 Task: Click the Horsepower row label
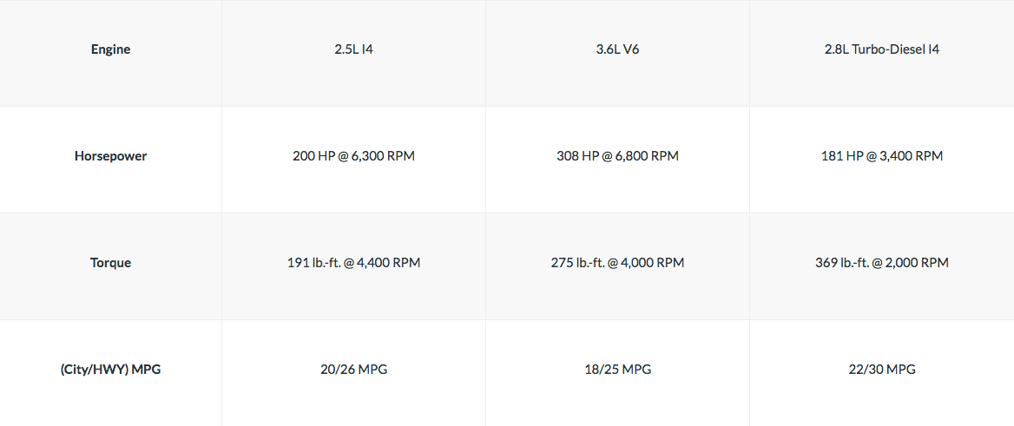click(110, 156)
